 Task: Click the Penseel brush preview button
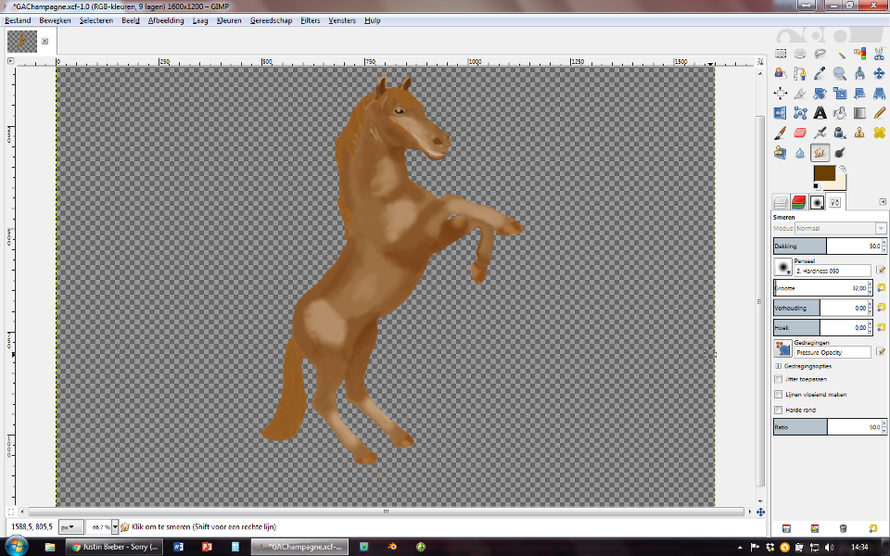(x=783, y=267)
